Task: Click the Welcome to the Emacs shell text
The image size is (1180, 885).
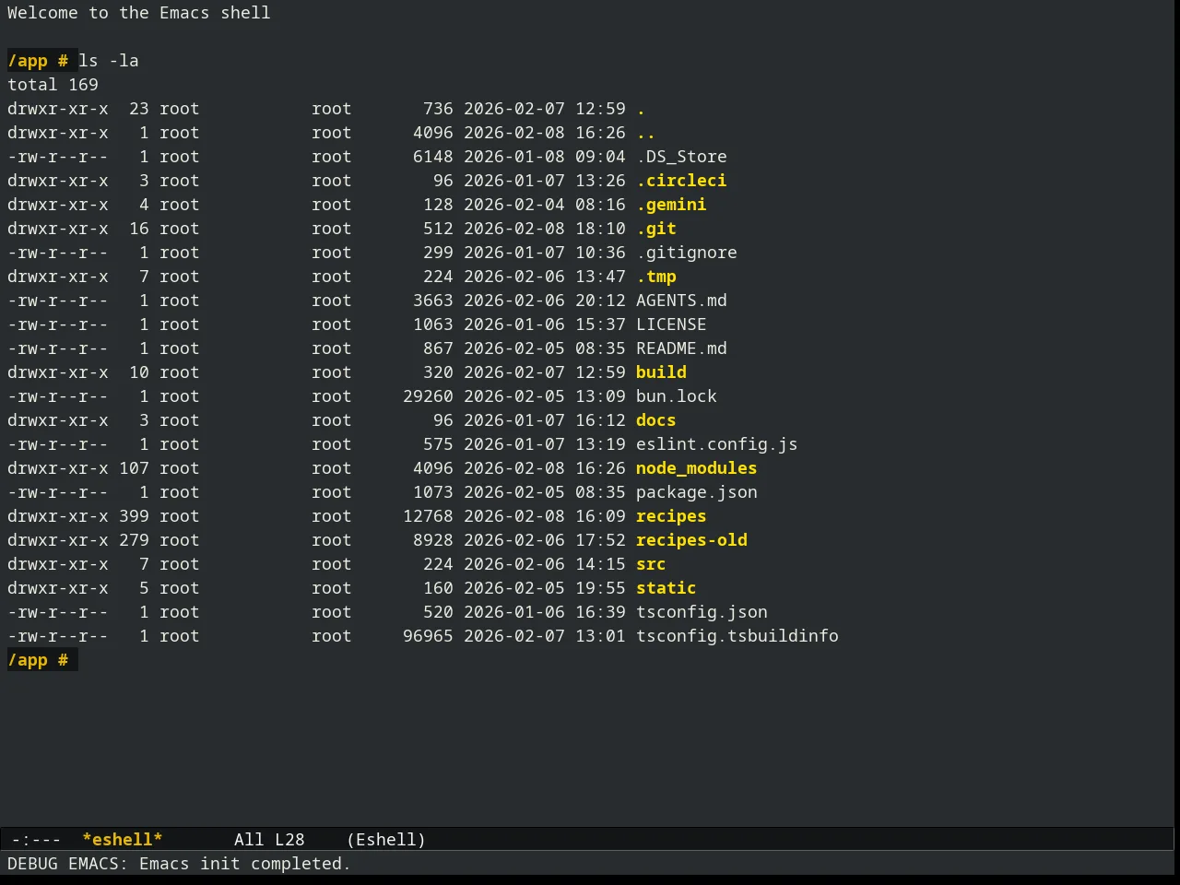Action: (x=139, y=13)
